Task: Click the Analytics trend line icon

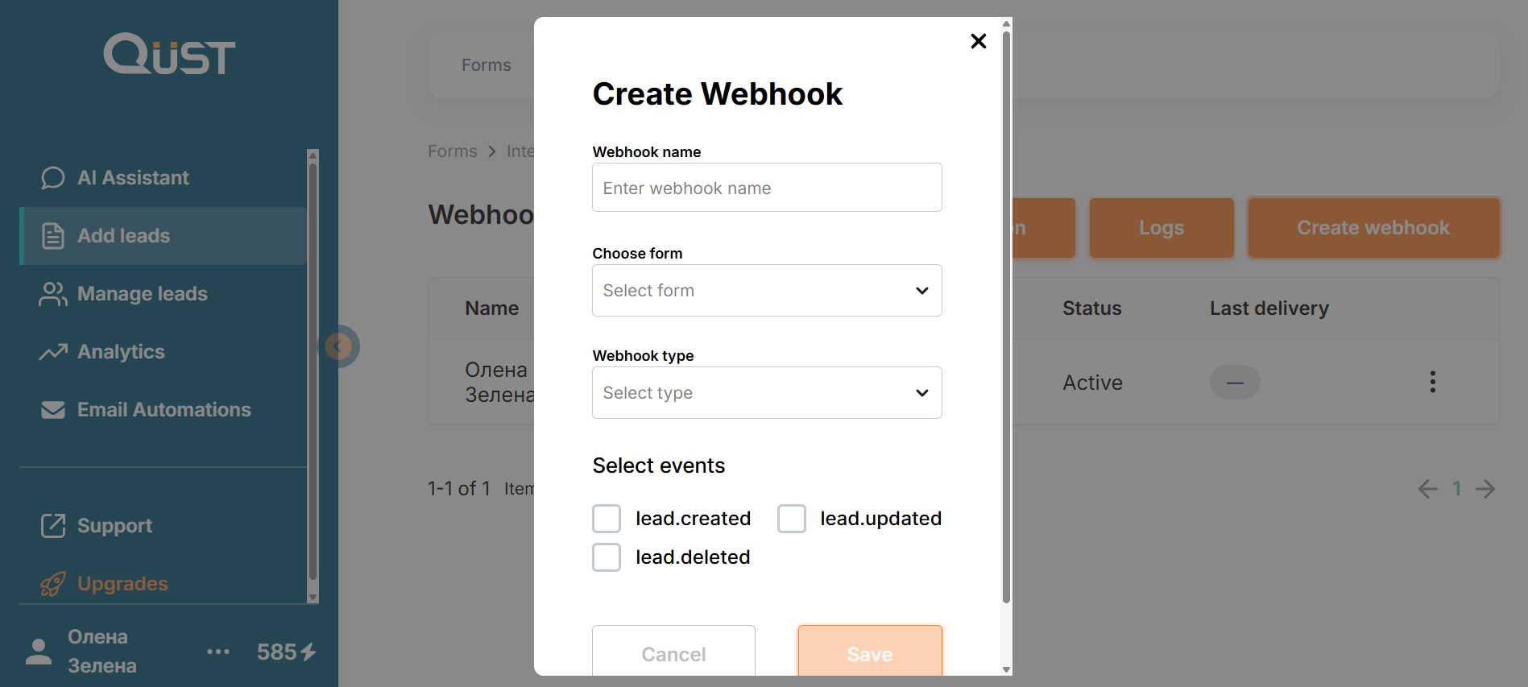Action: (53, 352)
